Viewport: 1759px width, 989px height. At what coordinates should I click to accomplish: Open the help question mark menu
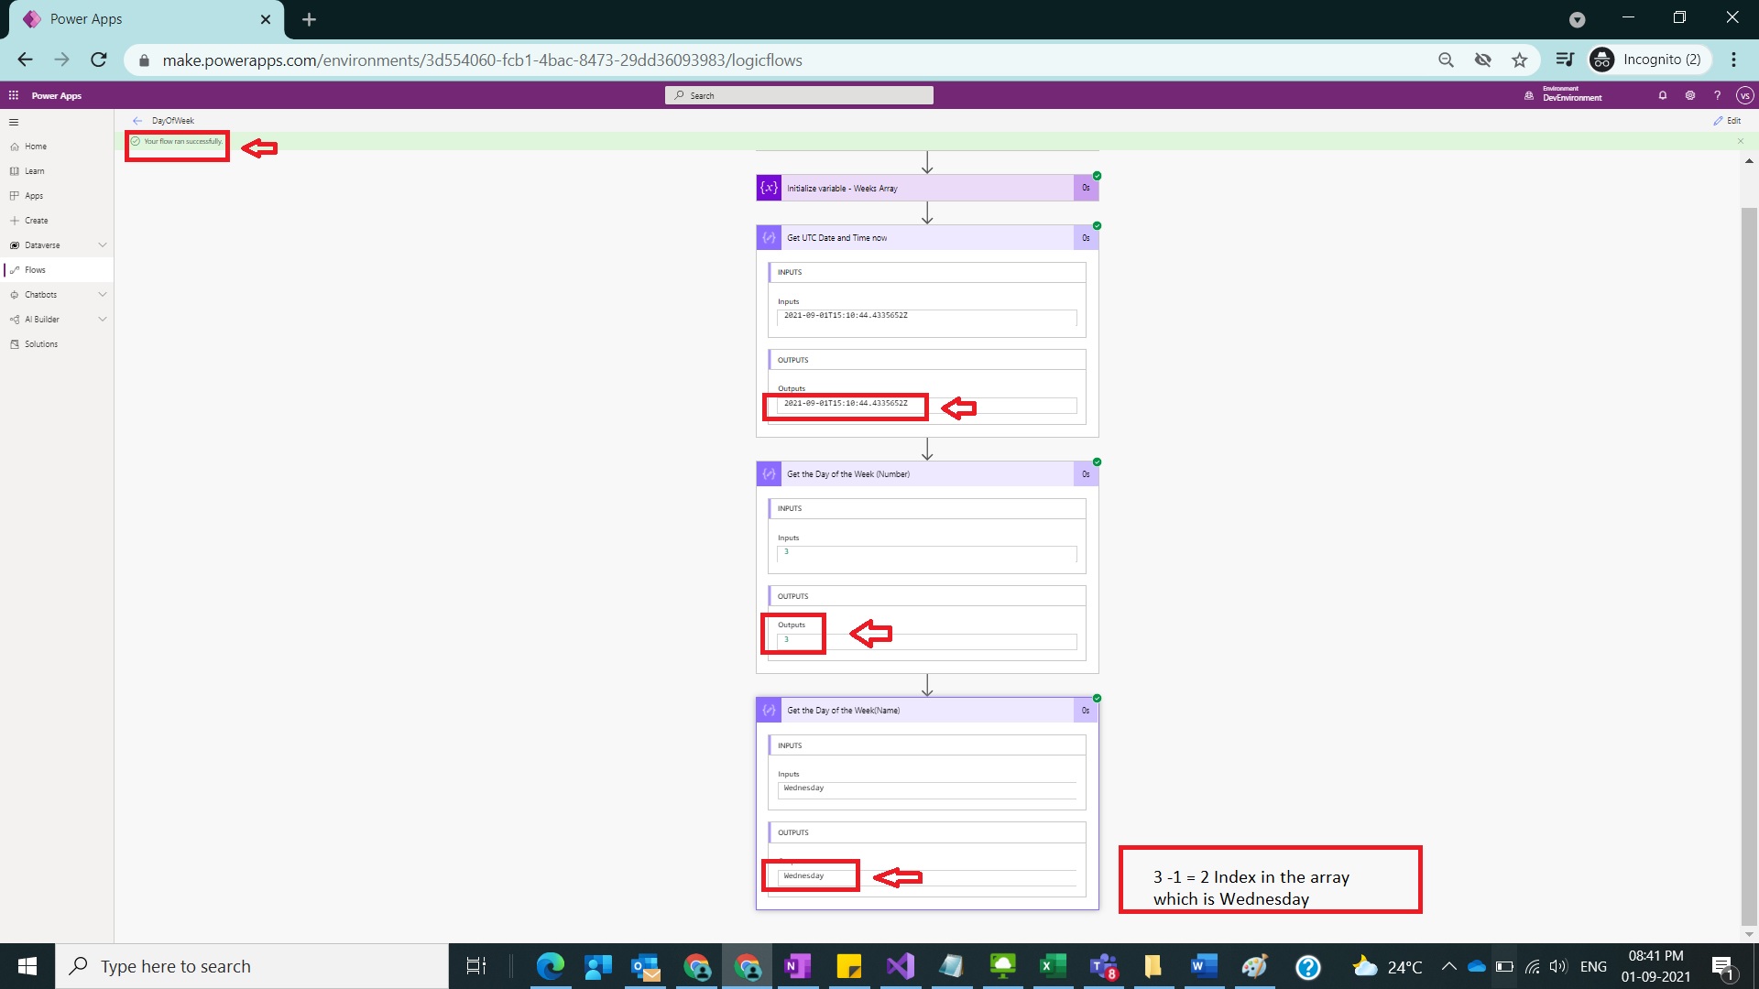pos(1718,94)
